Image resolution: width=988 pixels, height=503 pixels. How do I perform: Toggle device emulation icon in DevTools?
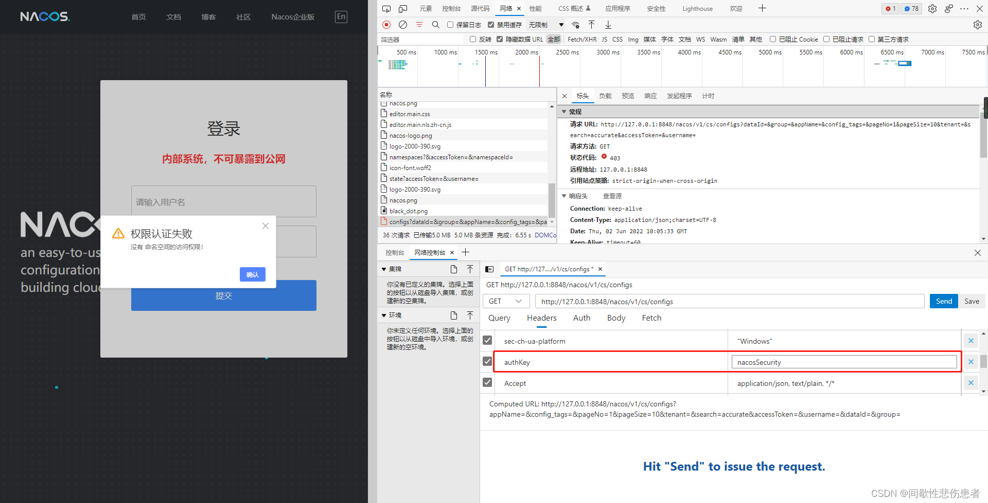pyautogui.click(x=403, y=9)
